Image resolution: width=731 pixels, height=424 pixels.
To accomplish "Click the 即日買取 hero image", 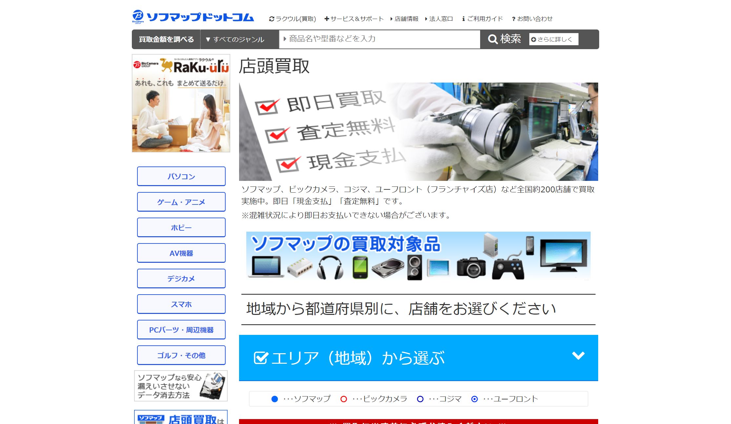I will coord(418,132).
